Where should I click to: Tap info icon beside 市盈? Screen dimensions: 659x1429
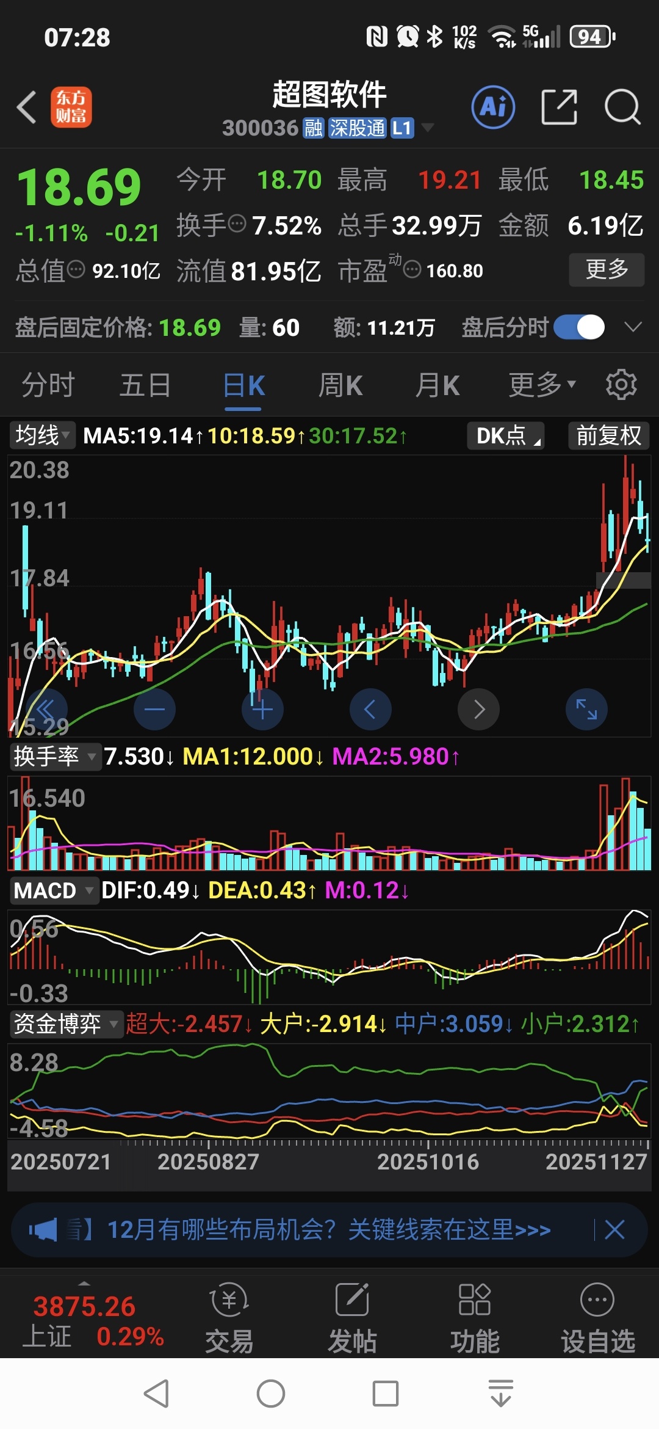pyautogui.click(x=412, y=269)
